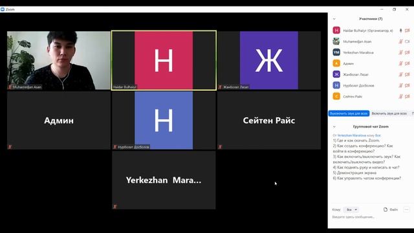The width and height of the screenshot is (414, 233).
Task: Select Нурболат Досболов's blue H video tile
Action: click(x=164, y=120)
